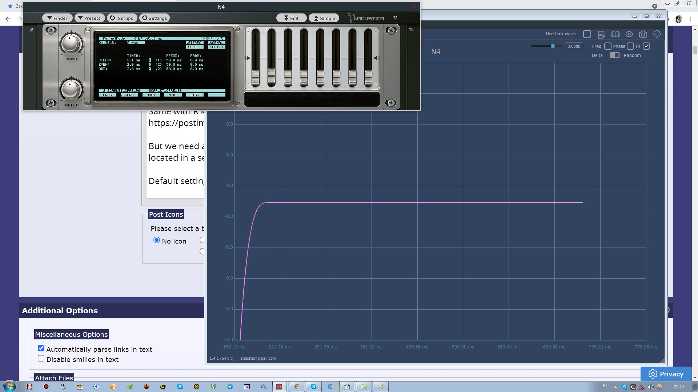698x392 pixels.
Task: Click the gain level slider handle
Action: pos(553,46)
